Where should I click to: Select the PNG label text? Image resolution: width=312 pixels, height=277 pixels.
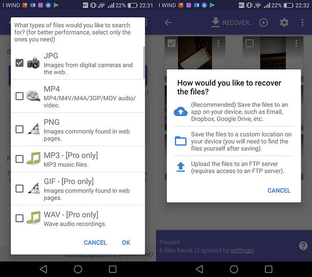point(52,122)
